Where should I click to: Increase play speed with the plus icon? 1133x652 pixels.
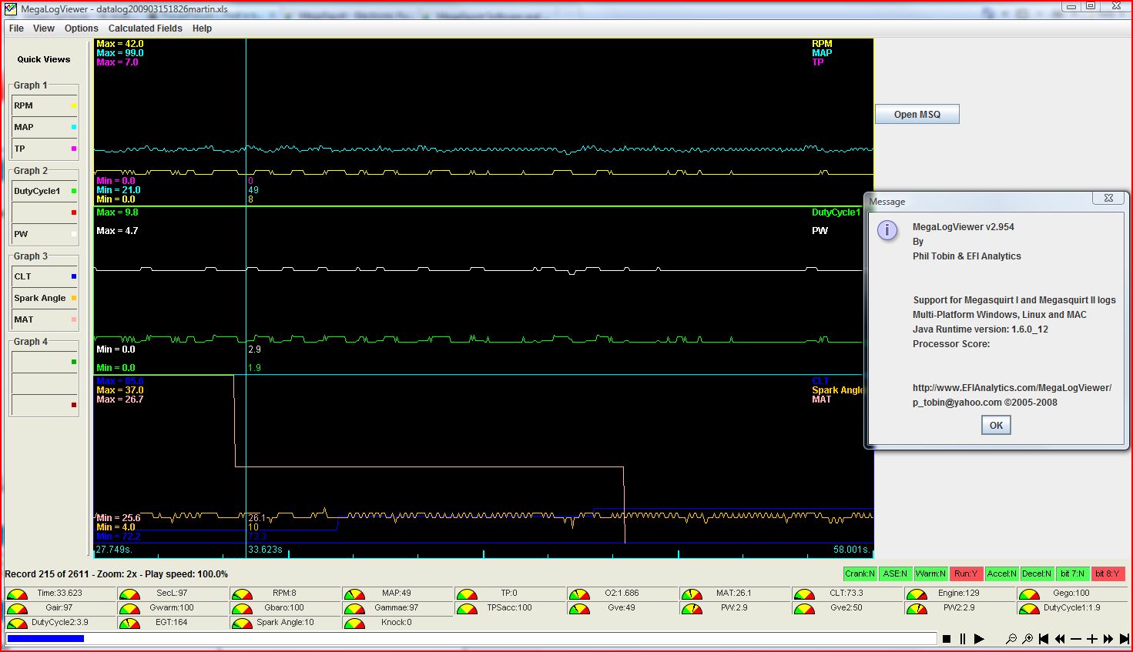[1092, 639]
